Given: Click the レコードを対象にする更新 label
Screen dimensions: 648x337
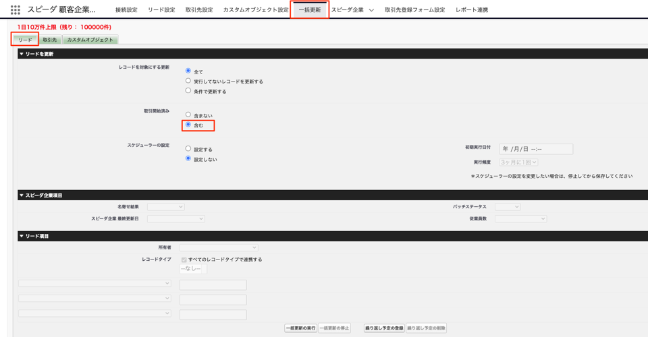Looking at the screenshot, I should click(x=144, y=67).
